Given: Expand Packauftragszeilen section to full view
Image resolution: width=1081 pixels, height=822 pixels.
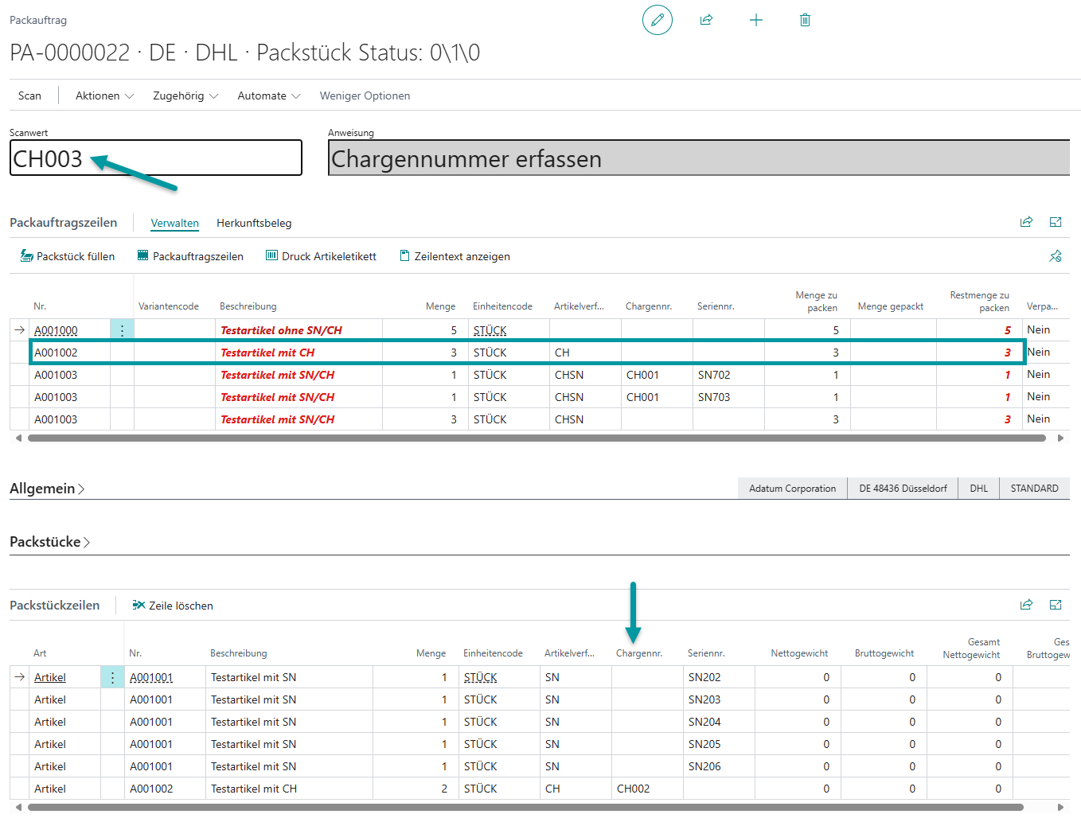Looking at the screenshot, I should pos(1056,222).
